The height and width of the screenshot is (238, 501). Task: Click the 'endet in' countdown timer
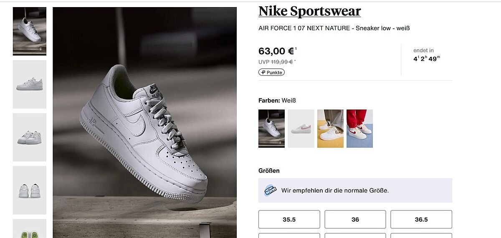427,55
